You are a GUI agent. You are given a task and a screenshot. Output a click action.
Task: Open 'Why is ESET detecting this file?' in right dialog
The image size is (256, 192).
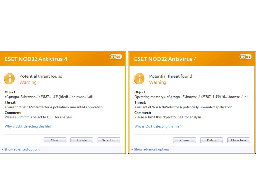tap(157, 126)
